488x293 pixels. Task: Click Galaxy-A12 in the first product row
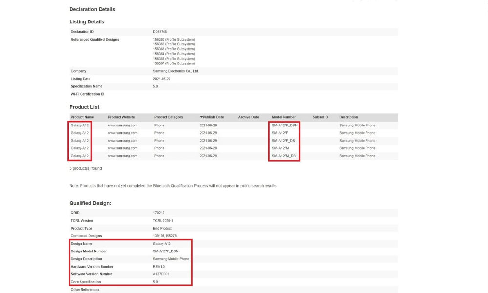click(80, 126)
